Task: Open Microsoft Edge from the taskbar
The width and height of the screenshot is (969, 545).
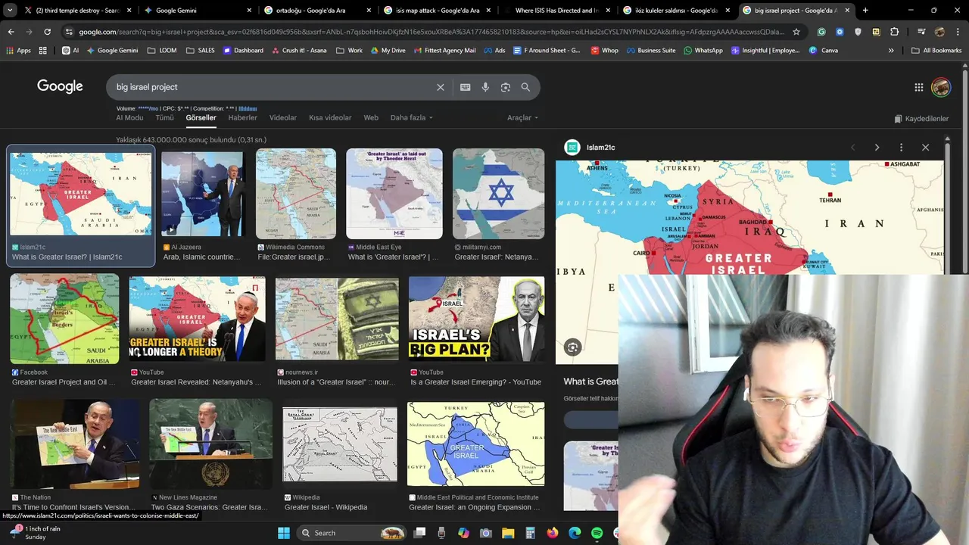Action: 575,533
